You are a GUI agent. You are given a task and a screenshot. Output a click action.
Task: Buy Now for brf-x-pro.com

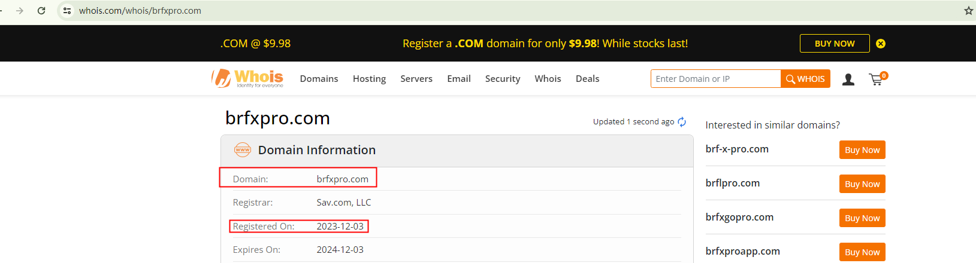[x=862, y=150]
